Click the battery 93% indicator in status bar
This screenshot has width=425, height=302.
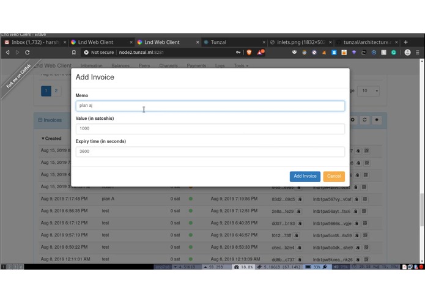[x=316, y=267]
